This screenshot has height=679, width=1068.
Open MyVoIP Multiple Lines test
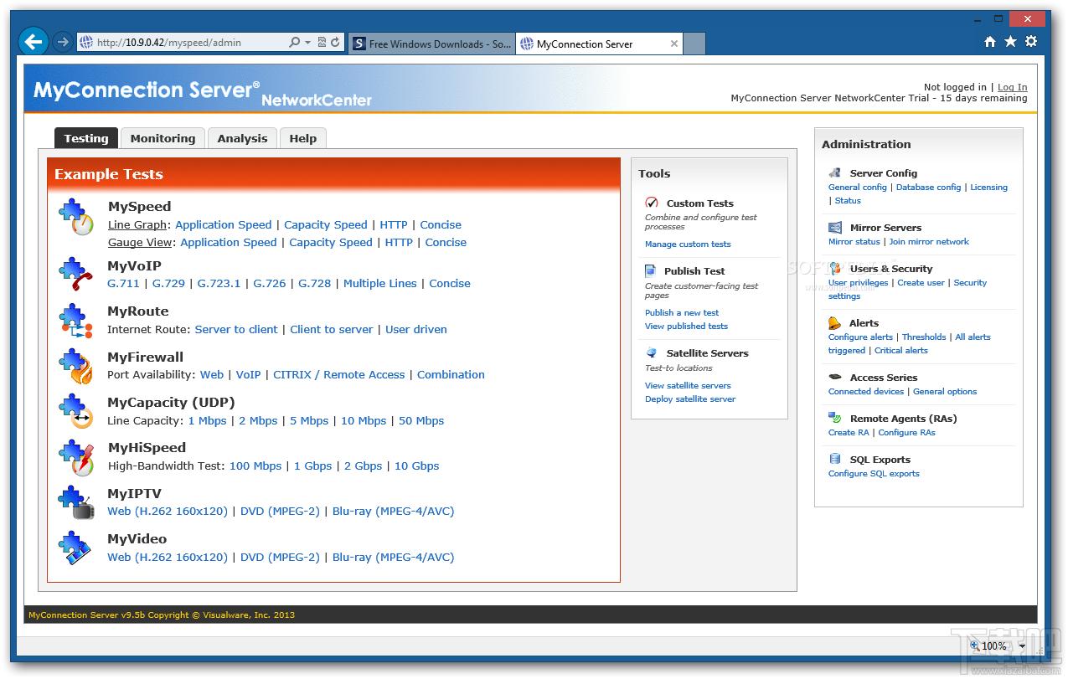coord(379,283)
